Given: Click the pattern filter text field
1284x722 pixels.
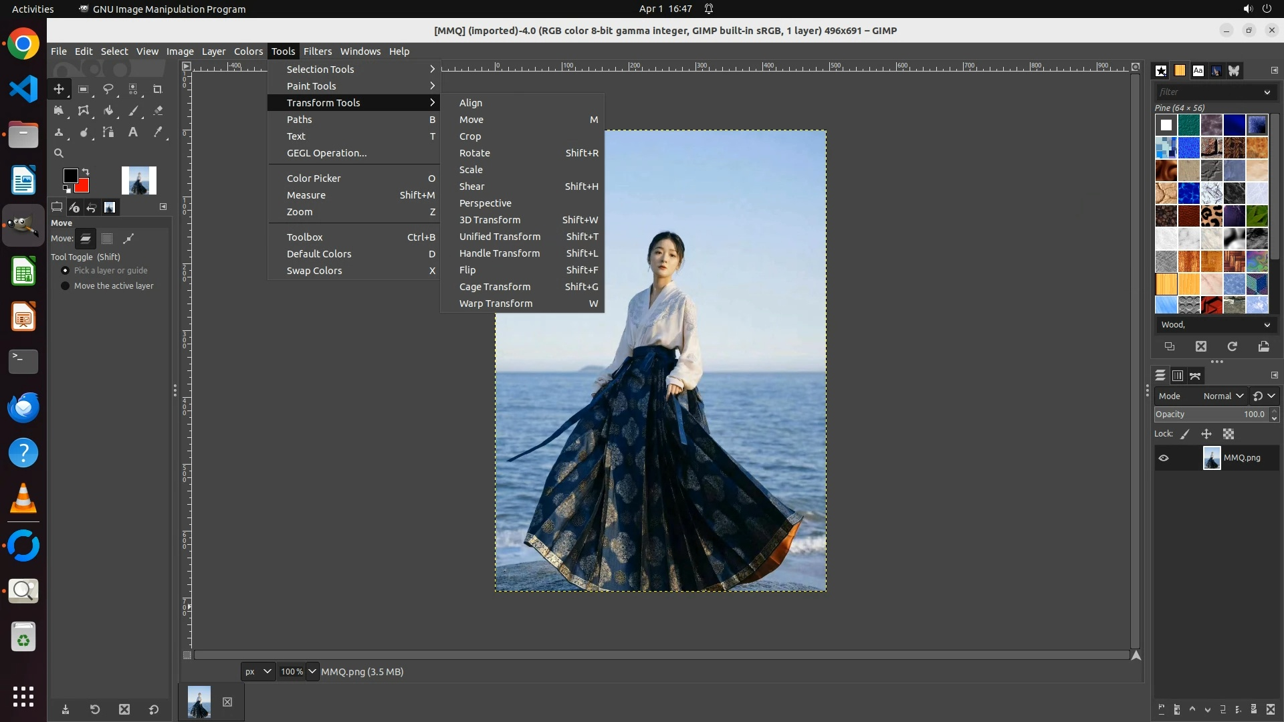Looking at the screenshot, I should pos(1207,92).
